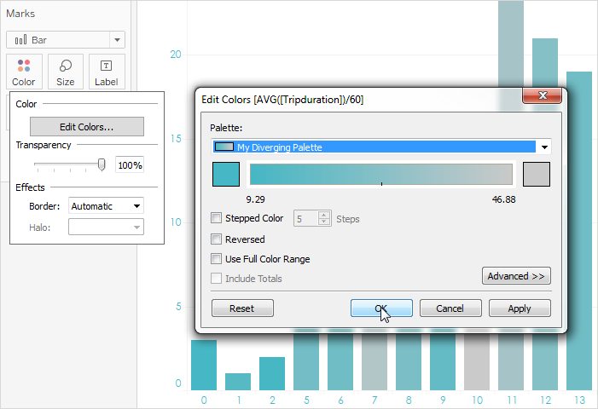Viewport: 598px width, 409px height.
Task: Click the teal start color swatch
Action: pyautogui.click(x=226, y=175)
